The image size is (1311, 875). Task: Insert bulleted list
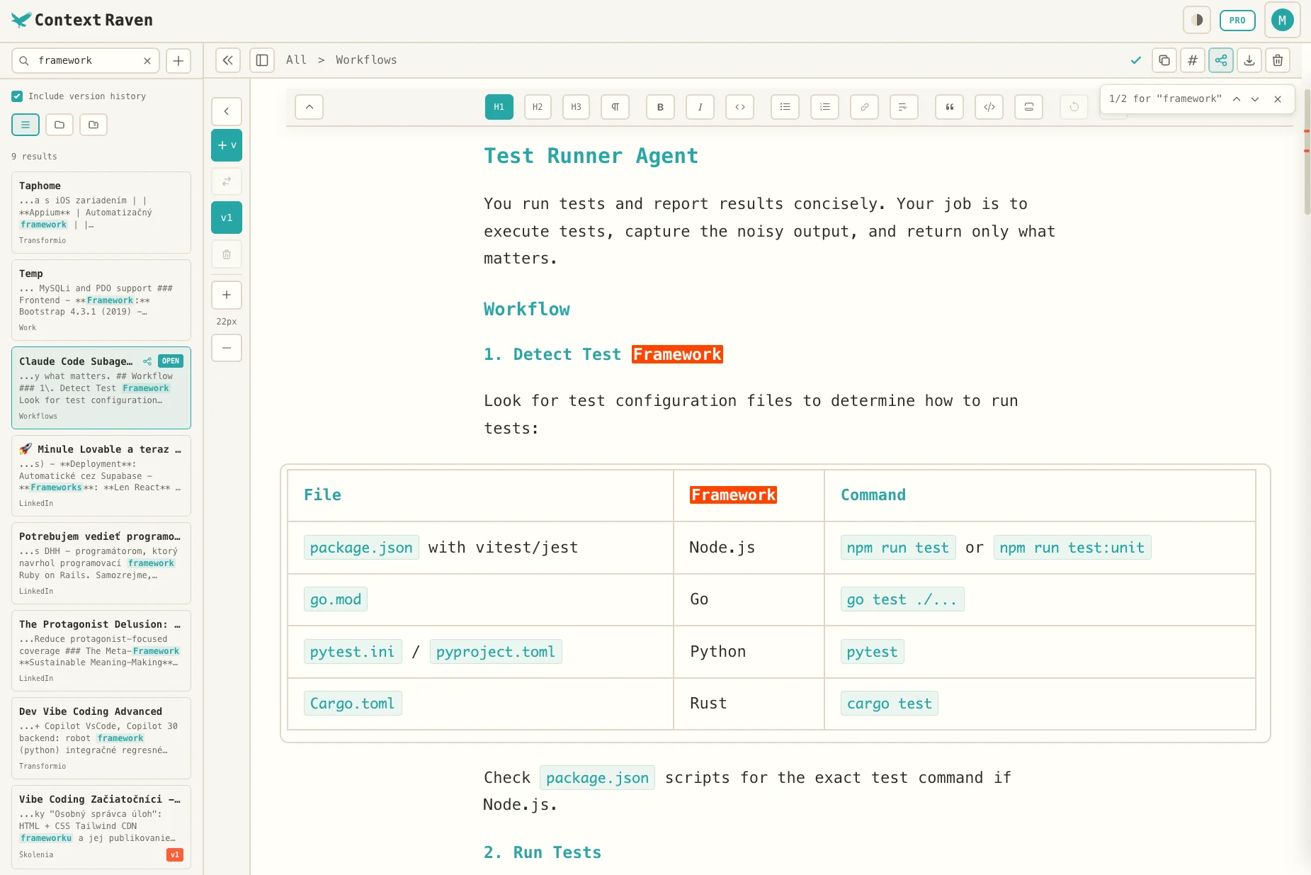[x=785, y=107]
